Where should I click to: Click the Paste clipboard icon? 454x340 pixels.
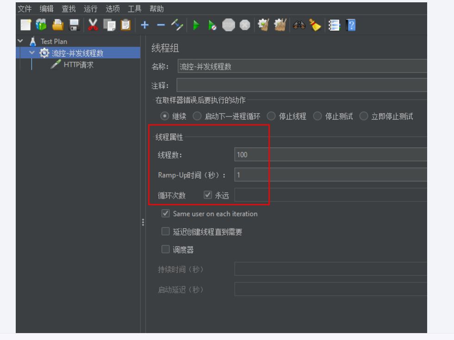126,25
